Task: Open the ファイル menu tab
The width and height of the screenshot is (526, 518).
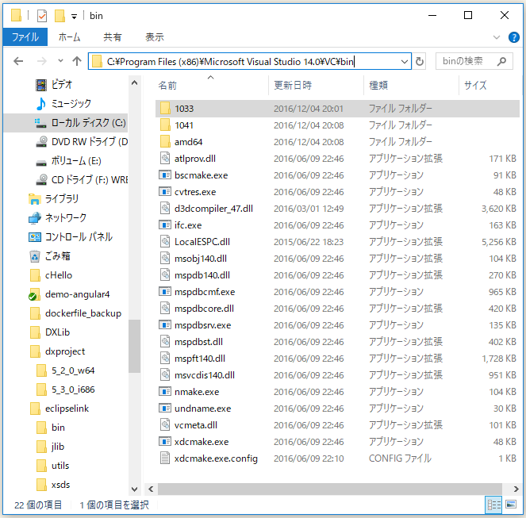Action: pyautogui.click(x=25, y=37)
